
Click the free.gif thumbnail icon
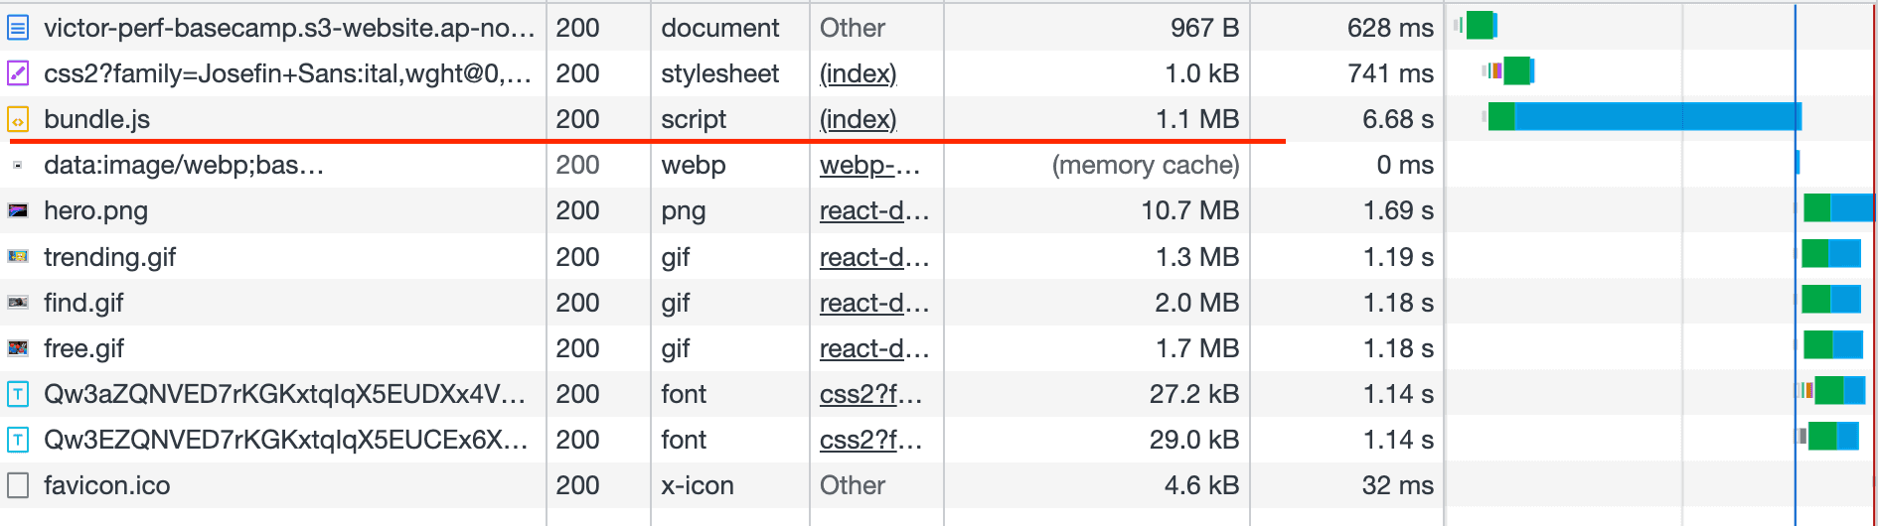point(18,348)
